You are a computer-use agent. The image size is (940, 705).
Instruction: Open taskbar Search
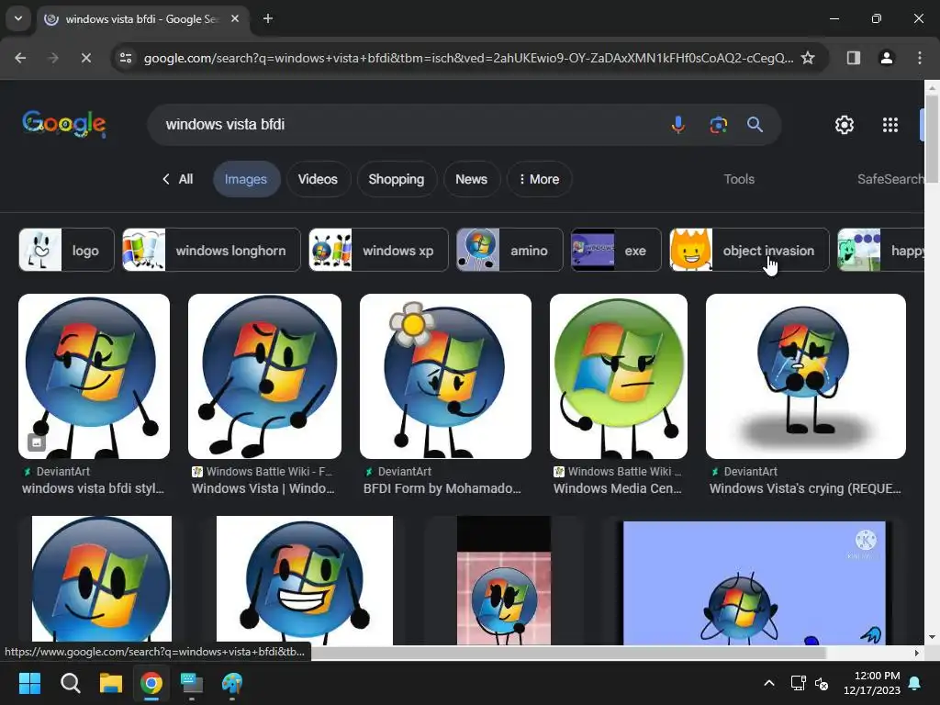click(70, 683)
